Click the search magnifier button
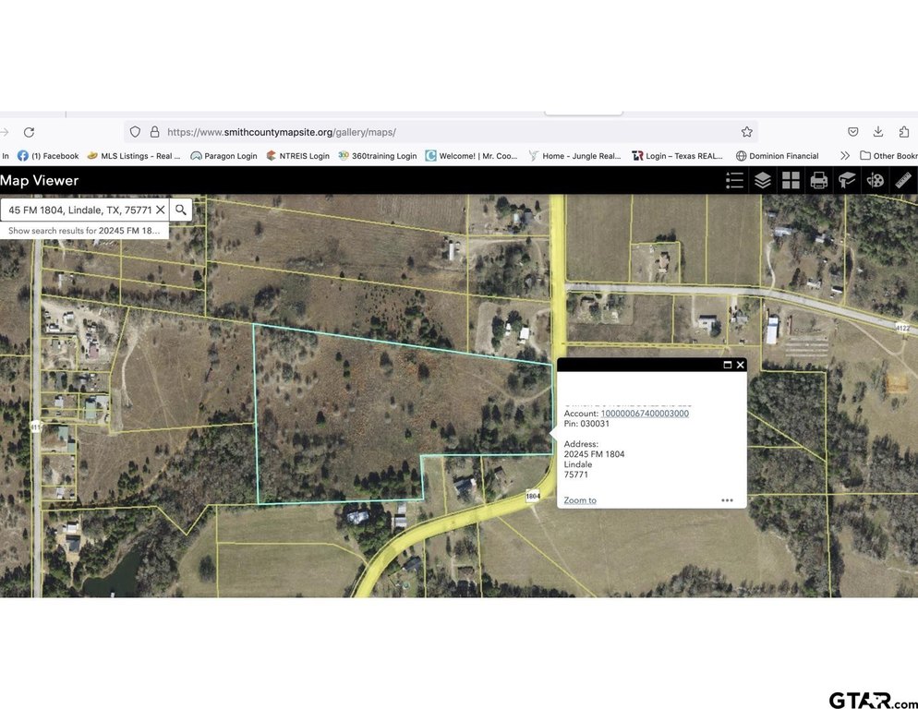This screenshot has width=918, height=709. point(181,210)
